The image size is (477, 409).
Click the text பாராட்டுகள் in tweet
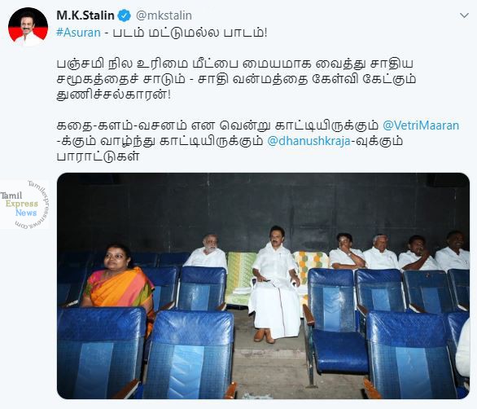[98, 157]
